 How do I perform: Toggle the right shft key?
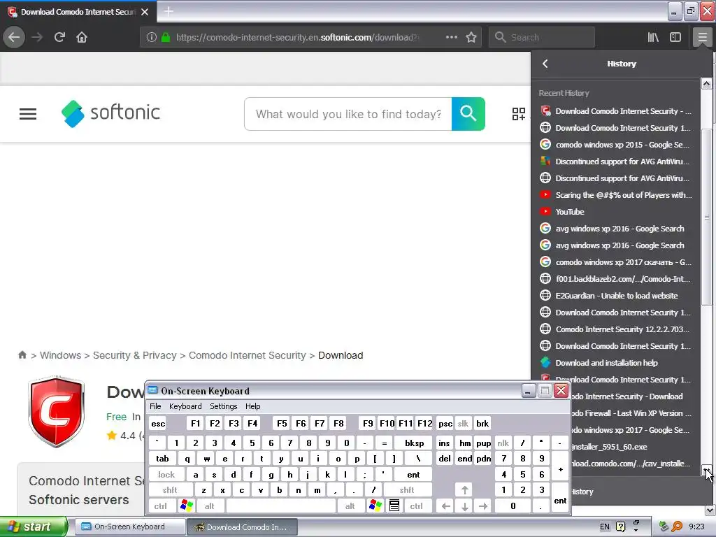point(407,490)
